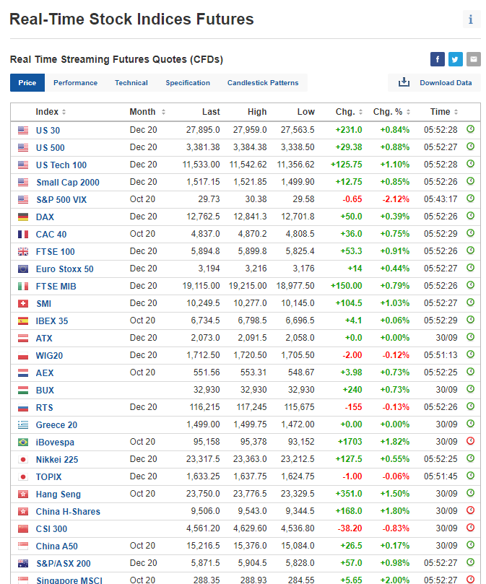Sort table by Index column
The height and width of the screenshot is (584, 486).
coord(51,112)
